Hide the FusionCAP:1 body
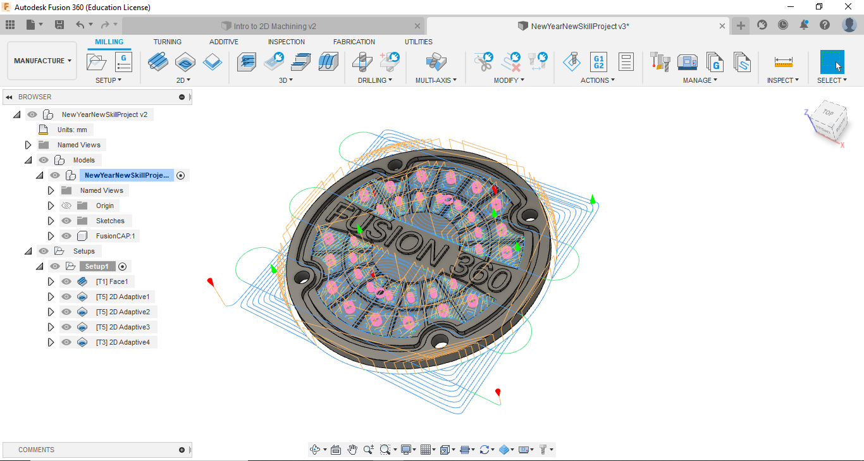 (66, 236)
